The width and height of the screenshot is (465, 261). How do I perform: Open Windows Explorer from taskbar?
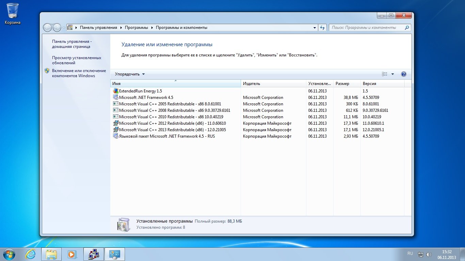(51, 254)
